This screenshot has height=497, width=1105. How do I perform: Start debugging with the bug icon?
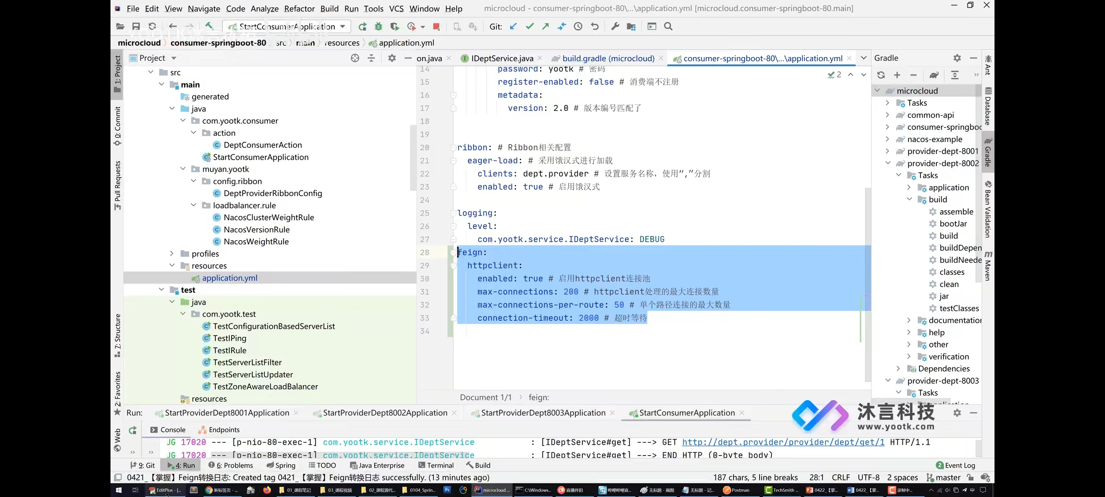point(378,27)
